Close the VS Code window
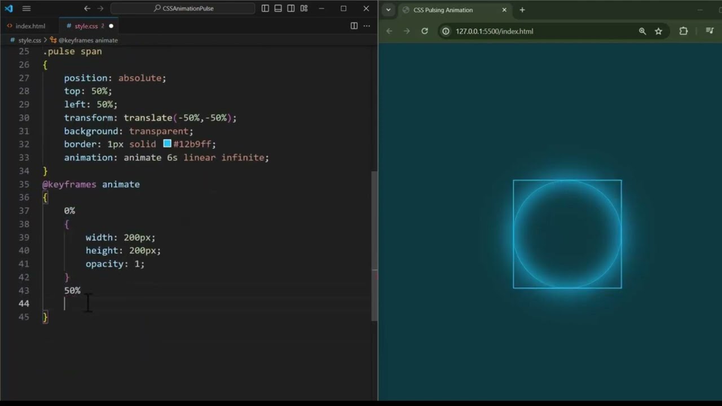This screenshot has width=722, height=406. [366, 8]
